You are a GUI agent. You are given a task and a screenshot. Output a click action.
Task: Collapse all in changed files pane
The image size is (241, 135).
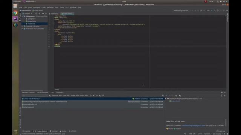coord(225,96)
